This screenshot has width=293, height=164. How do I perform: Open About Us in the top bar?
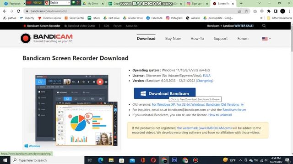131,26
